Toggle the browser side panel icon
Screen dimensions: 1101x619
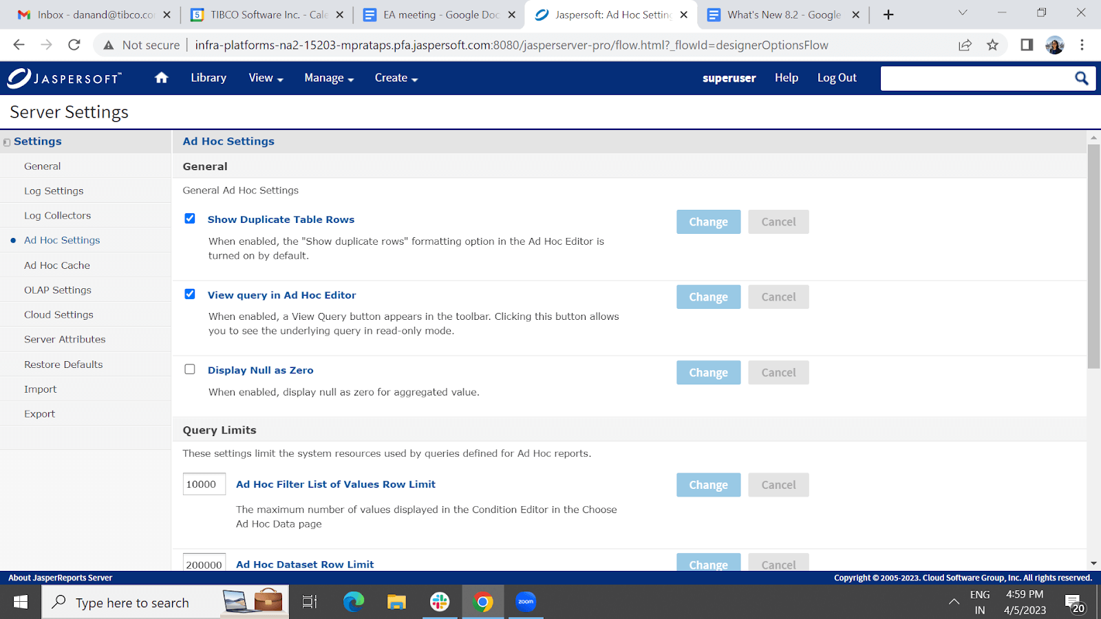(1027, 45)
